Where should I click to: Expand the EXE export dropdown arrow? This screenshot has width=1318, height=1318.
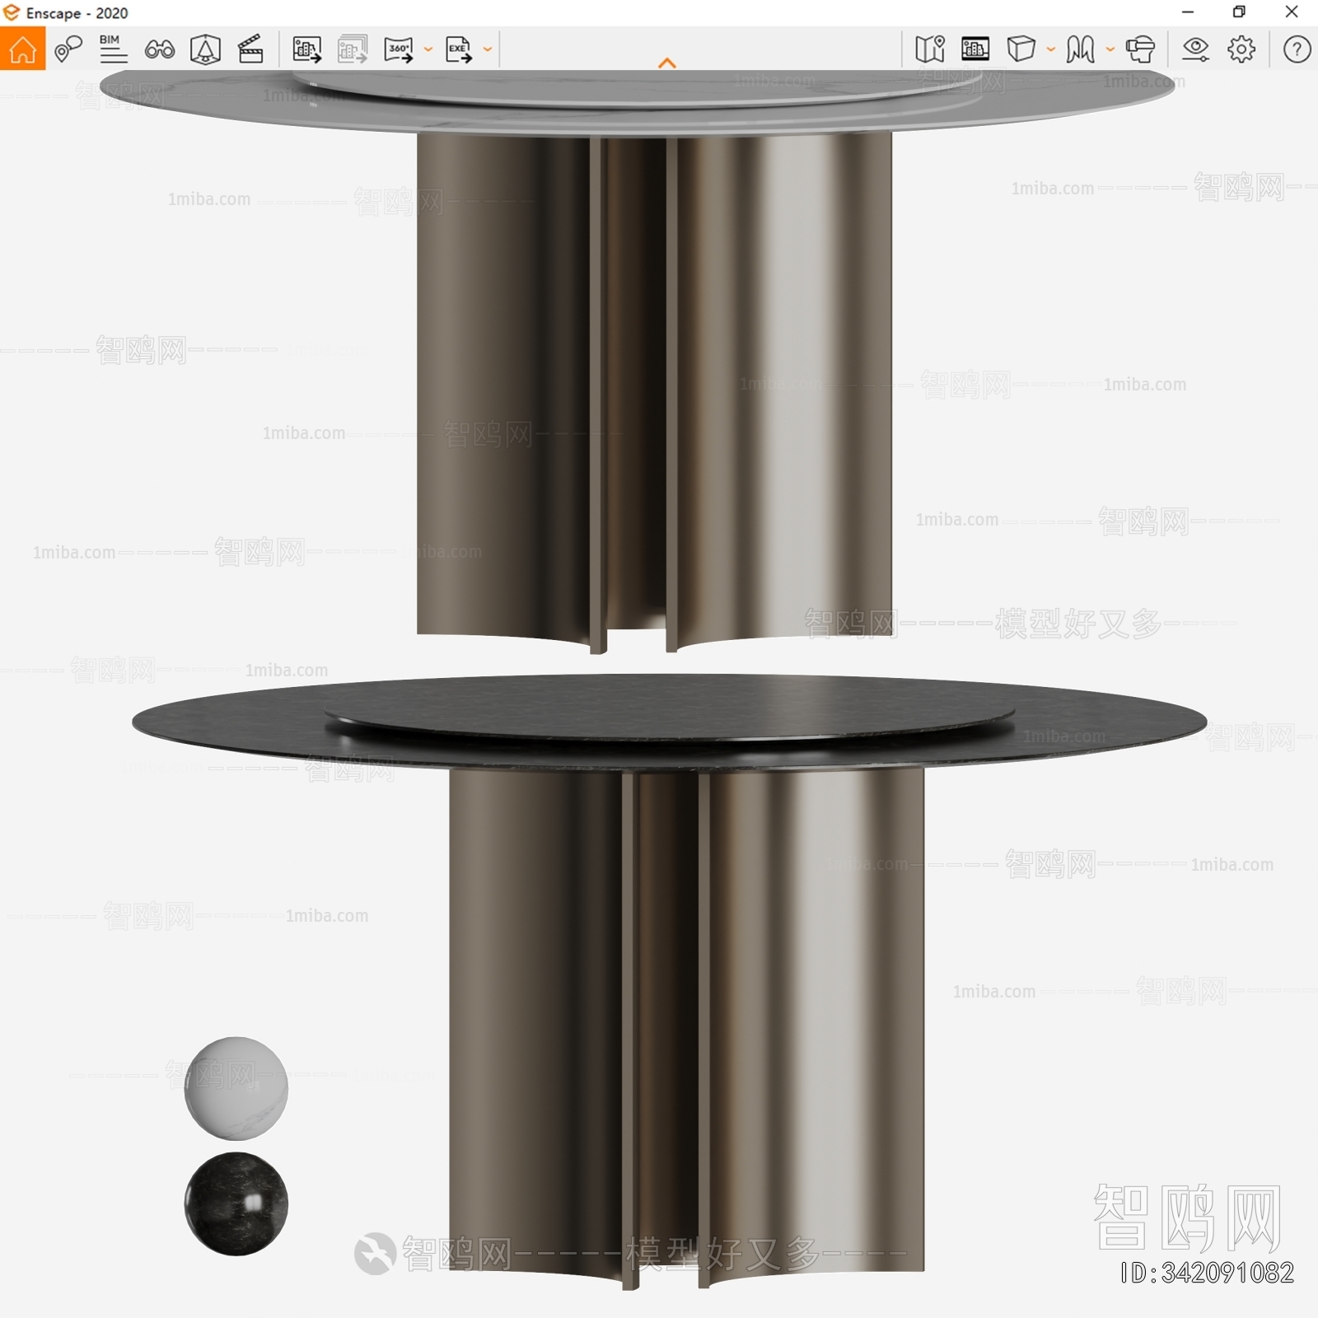(487, 49)
